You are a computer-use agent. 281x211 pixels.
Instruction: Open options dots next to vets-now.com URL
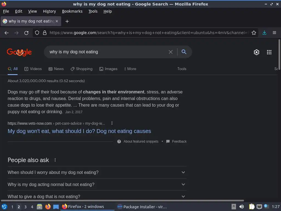click(112, 123)
